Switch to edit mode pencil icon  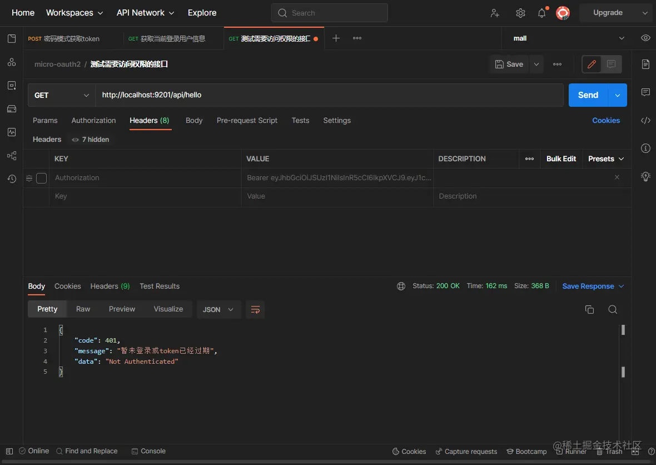coord(592,64)
